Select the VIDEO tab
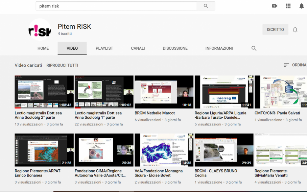Image resolution: width=307 pixels, height=192 pixels. (72, 48)
